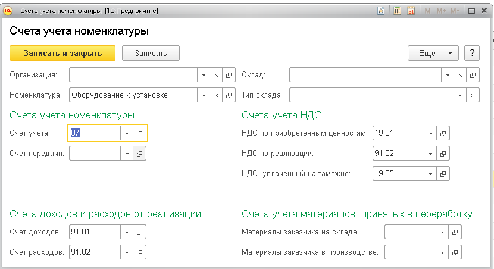This screenshot has width=494, height=269.
Task: Expand the Номенклатура dropdown arrow
Action: (203, 95)
